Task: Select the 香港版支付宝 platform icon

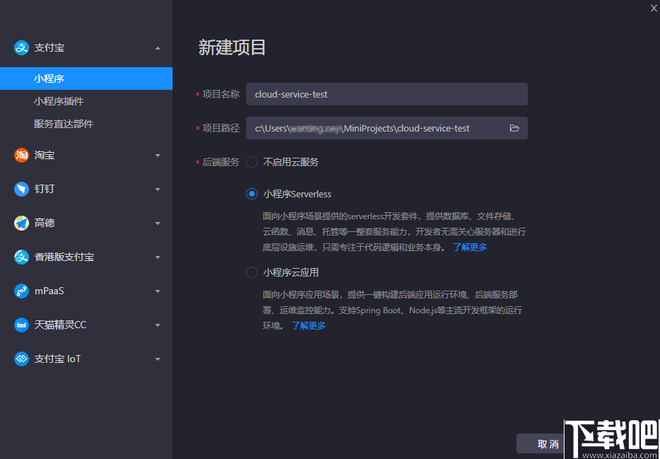Action: (x=21, y=257)
